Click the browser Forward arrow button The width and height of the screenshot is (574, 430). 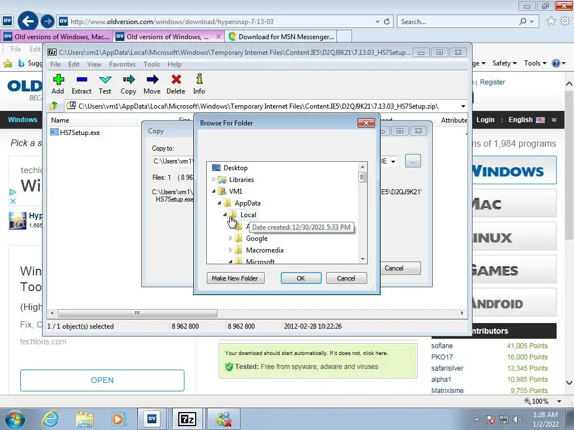pos(47,21)
